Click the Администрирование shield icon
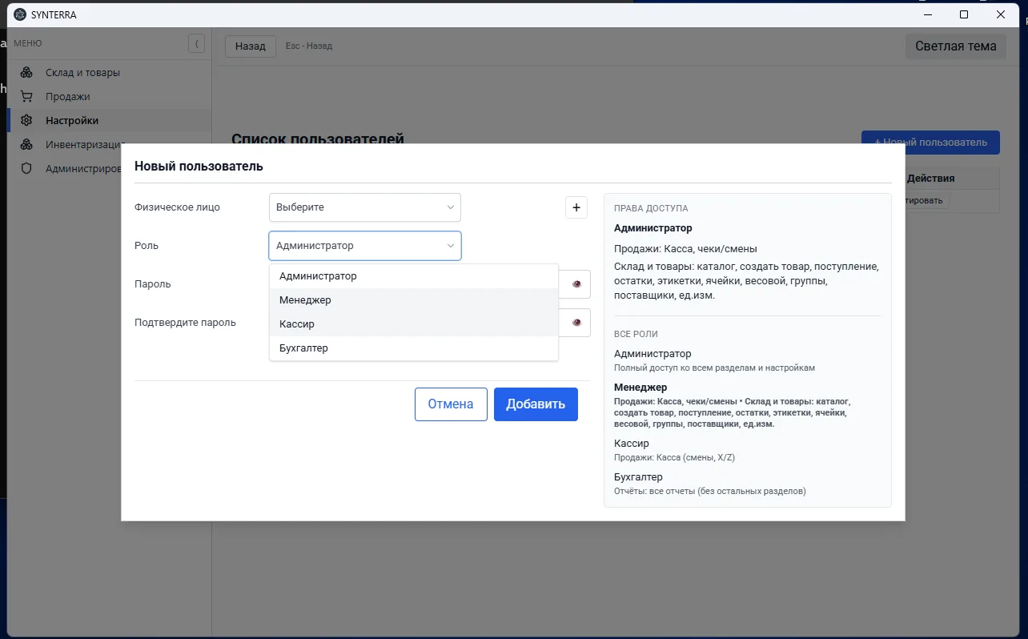Viewport: 1028px width, 639px height. (26, 169)
